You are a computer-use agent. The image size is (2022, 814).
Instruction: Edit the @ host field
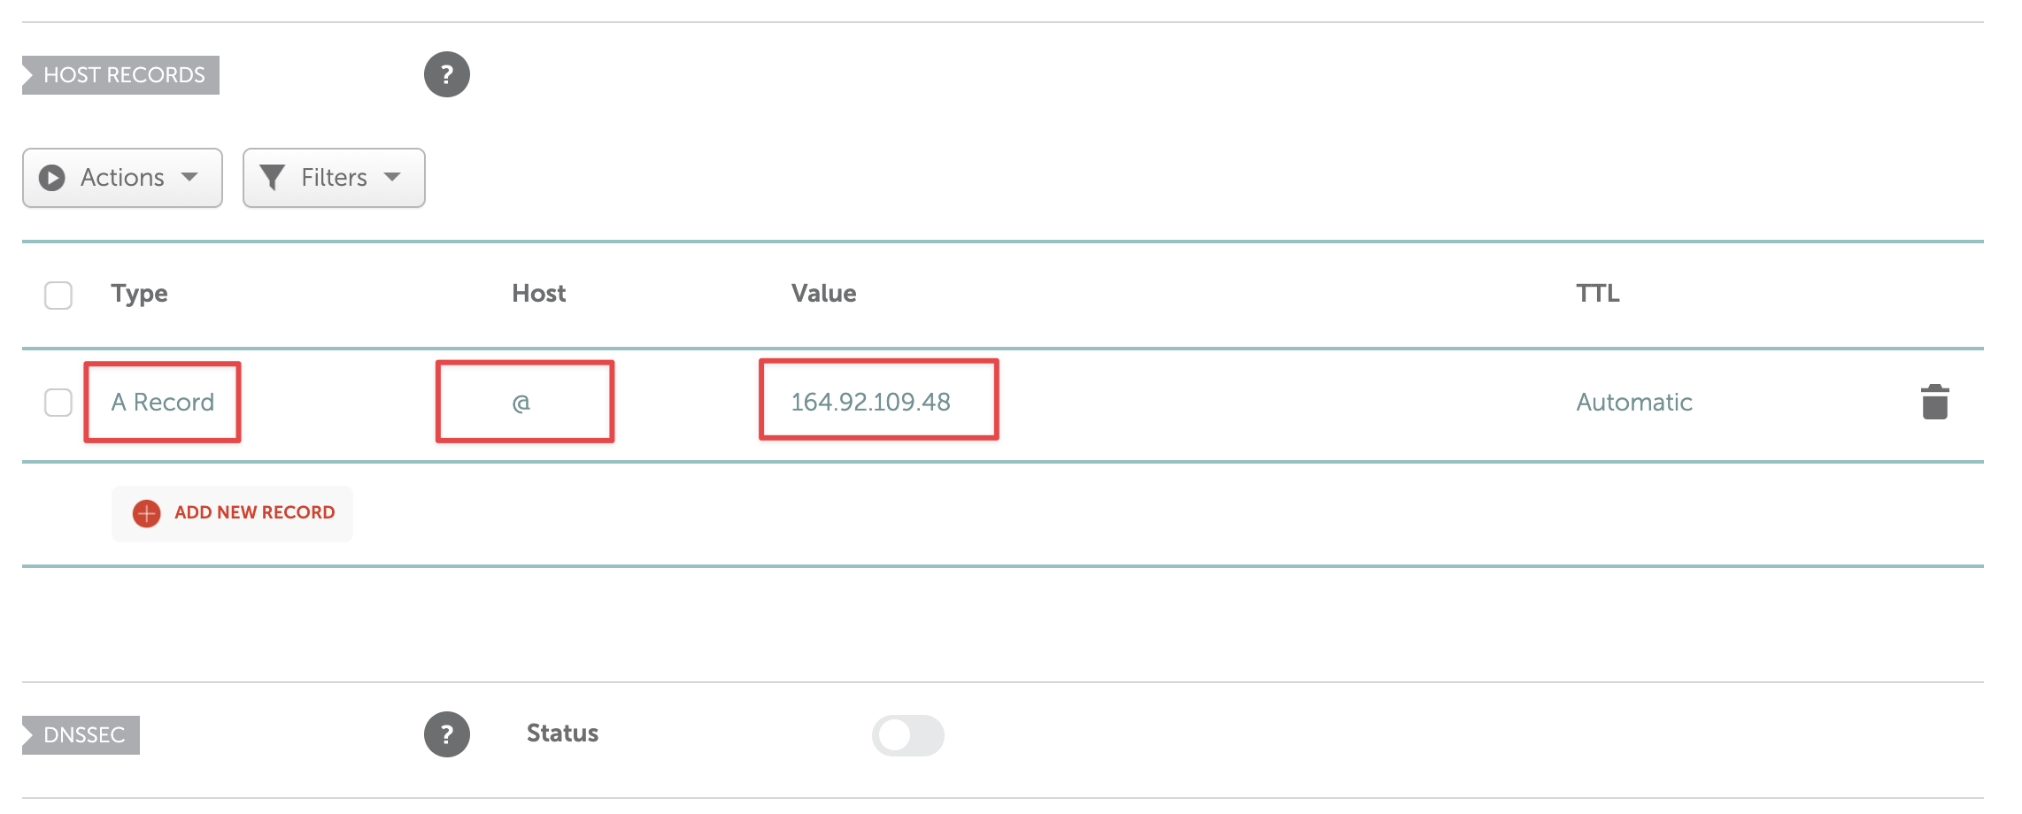525,403
